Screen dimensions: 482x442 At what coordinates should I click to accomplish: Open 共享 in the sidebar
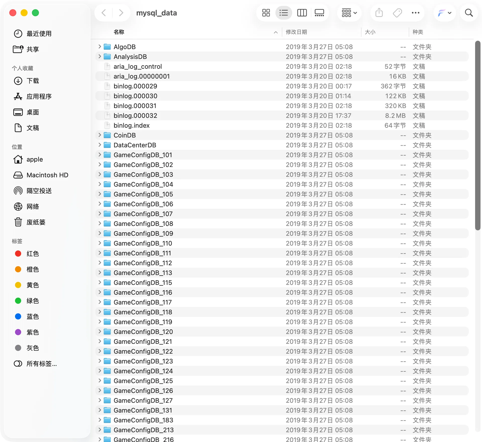(26, 49)
